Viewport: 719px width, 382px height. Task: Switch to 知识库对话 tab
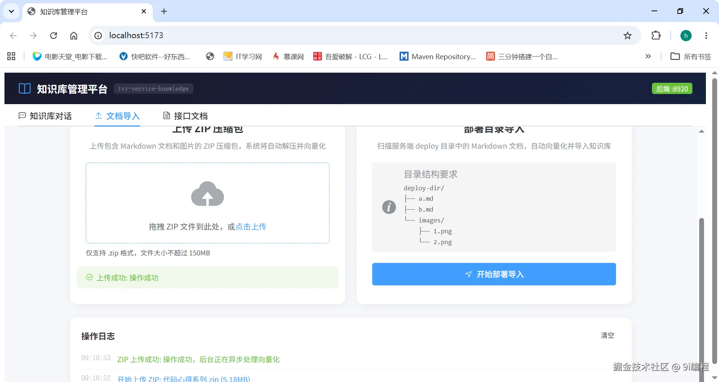coord(45,116)
